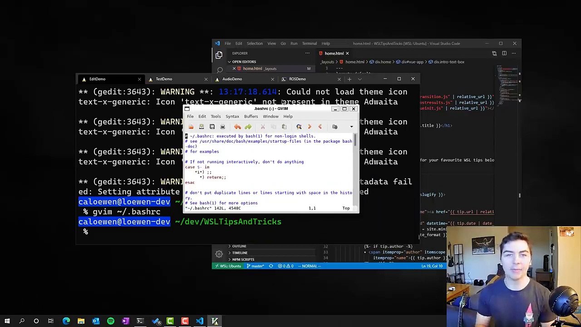Open the Selection menu in VS Code
This screenshot has height=327, width=581.
coord(255,44)
